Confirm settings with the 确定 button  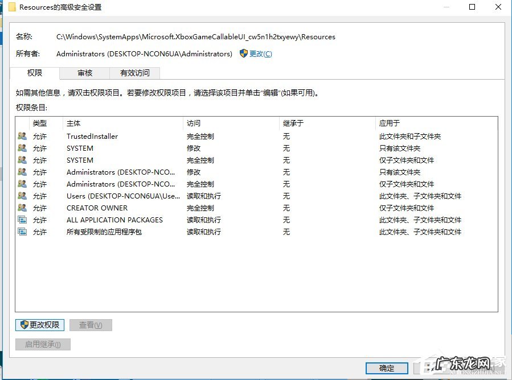click(x=386, y=368)
